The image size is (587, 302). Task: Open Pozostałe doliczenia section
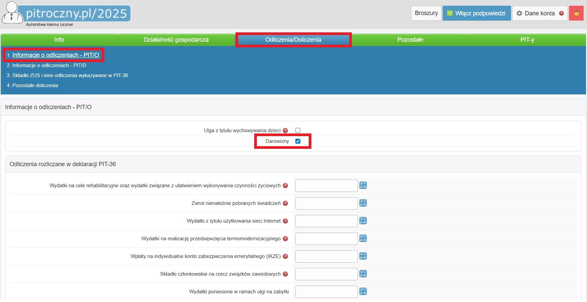point(35,85)
